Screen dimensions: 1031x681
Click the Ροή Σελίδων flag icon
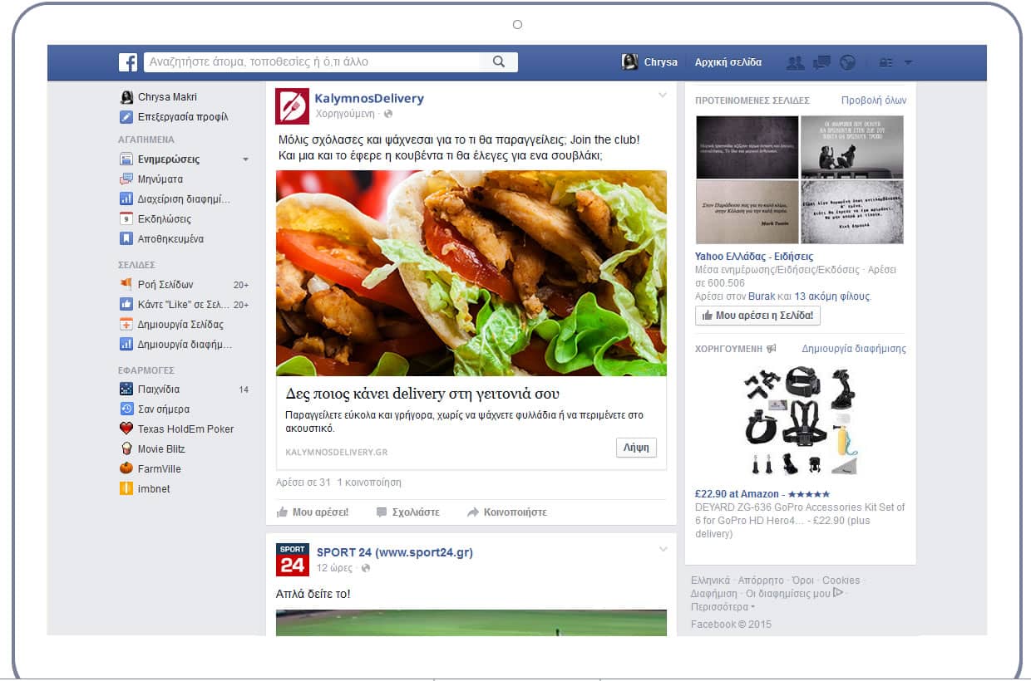click(x=126, y=285)
